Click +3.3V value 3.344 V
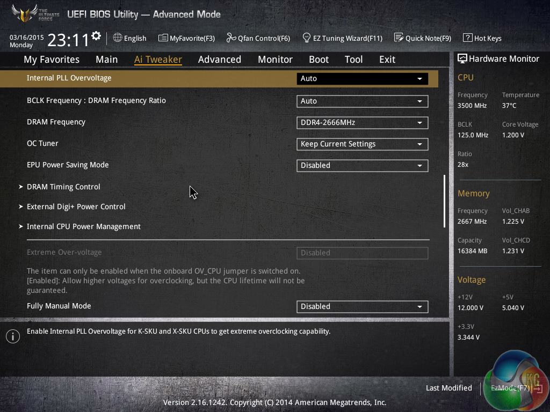The height and width of the screenshot is (412, 550). coord(468,337)
